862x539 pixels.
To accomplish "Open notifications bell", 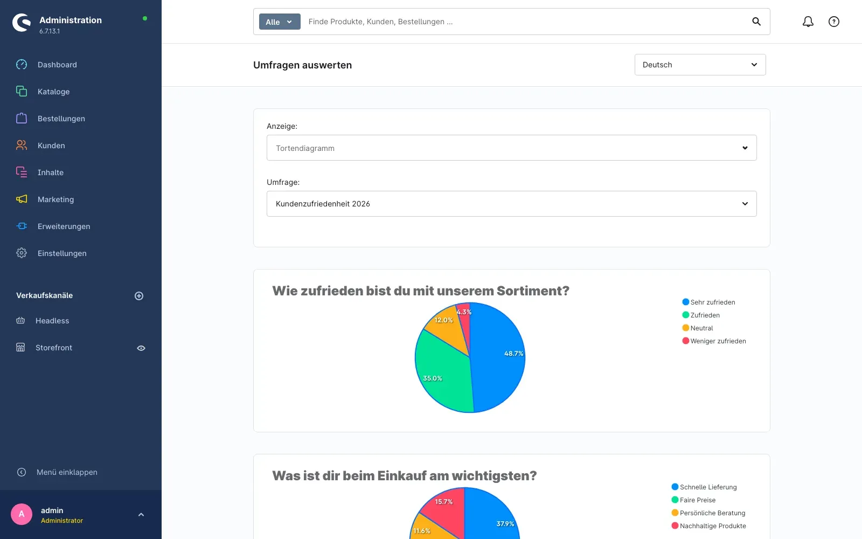I will pyautogui.click(x=808, y=22).
